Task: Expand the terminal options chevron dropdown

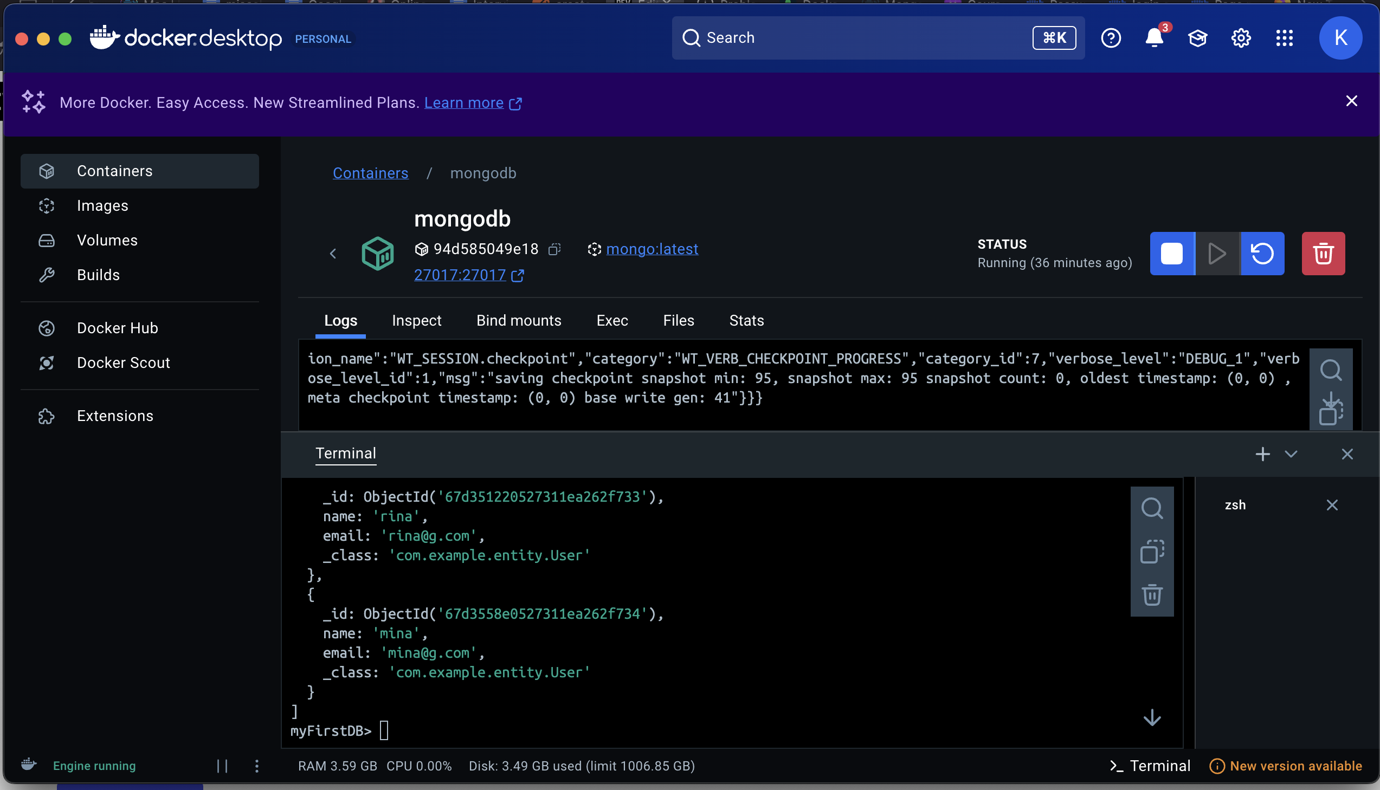Action: point(1291,454)
